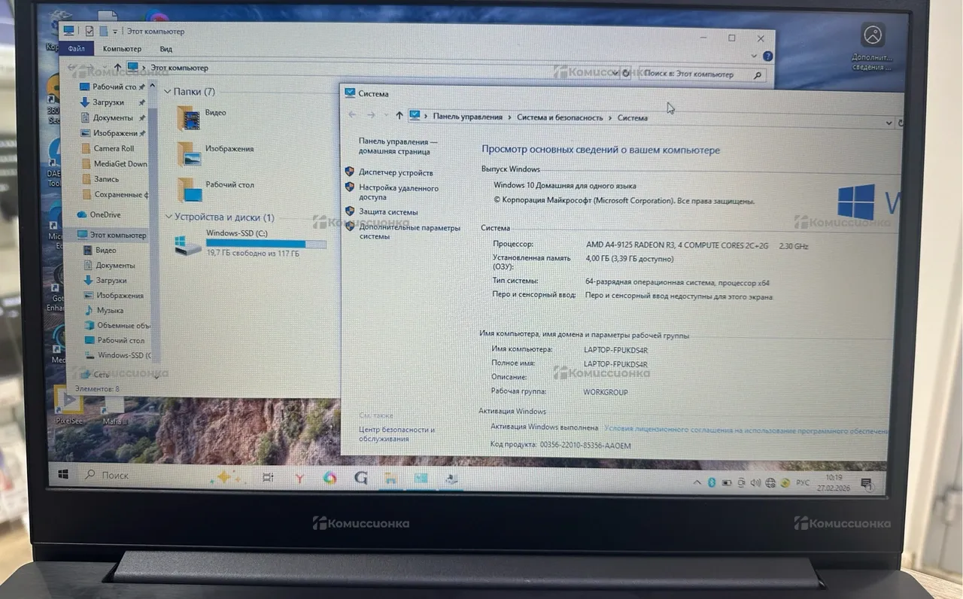Expand the quick access toolbar dropdown
The image size is (963, 599).
(x=115, y=32)
